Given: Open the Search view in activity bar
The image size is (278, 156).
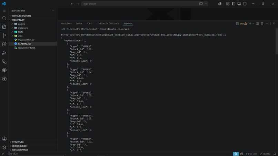Looking at the screenshot, I should point(4,18).
